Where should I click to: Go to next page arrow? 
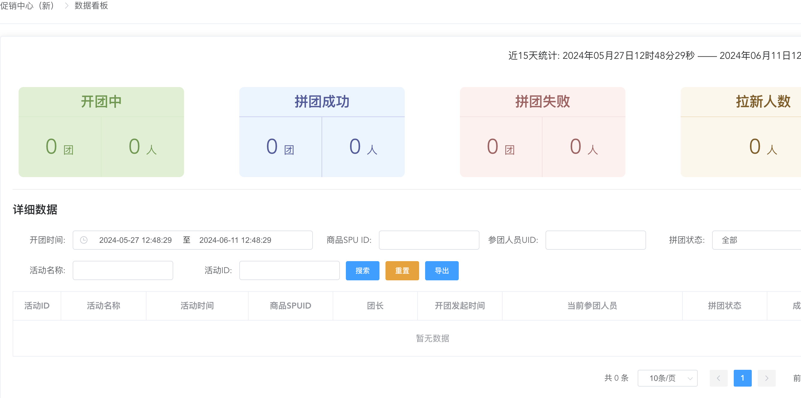[x=766, y=378]
